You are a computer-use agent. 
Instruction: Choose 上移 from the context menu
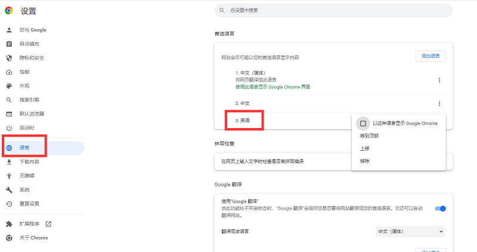point(364,148)
